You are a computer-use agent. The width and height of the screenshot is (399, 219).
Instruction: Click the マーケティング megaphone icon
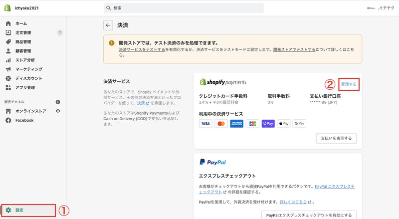click(x=8, y=69)
